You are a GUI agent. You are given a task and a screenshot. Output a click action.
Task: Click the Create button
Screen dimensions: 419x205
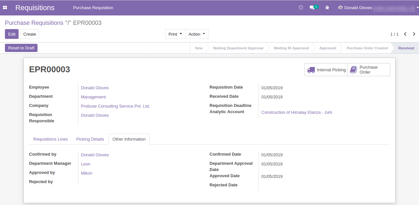click(x=30, y=34)
